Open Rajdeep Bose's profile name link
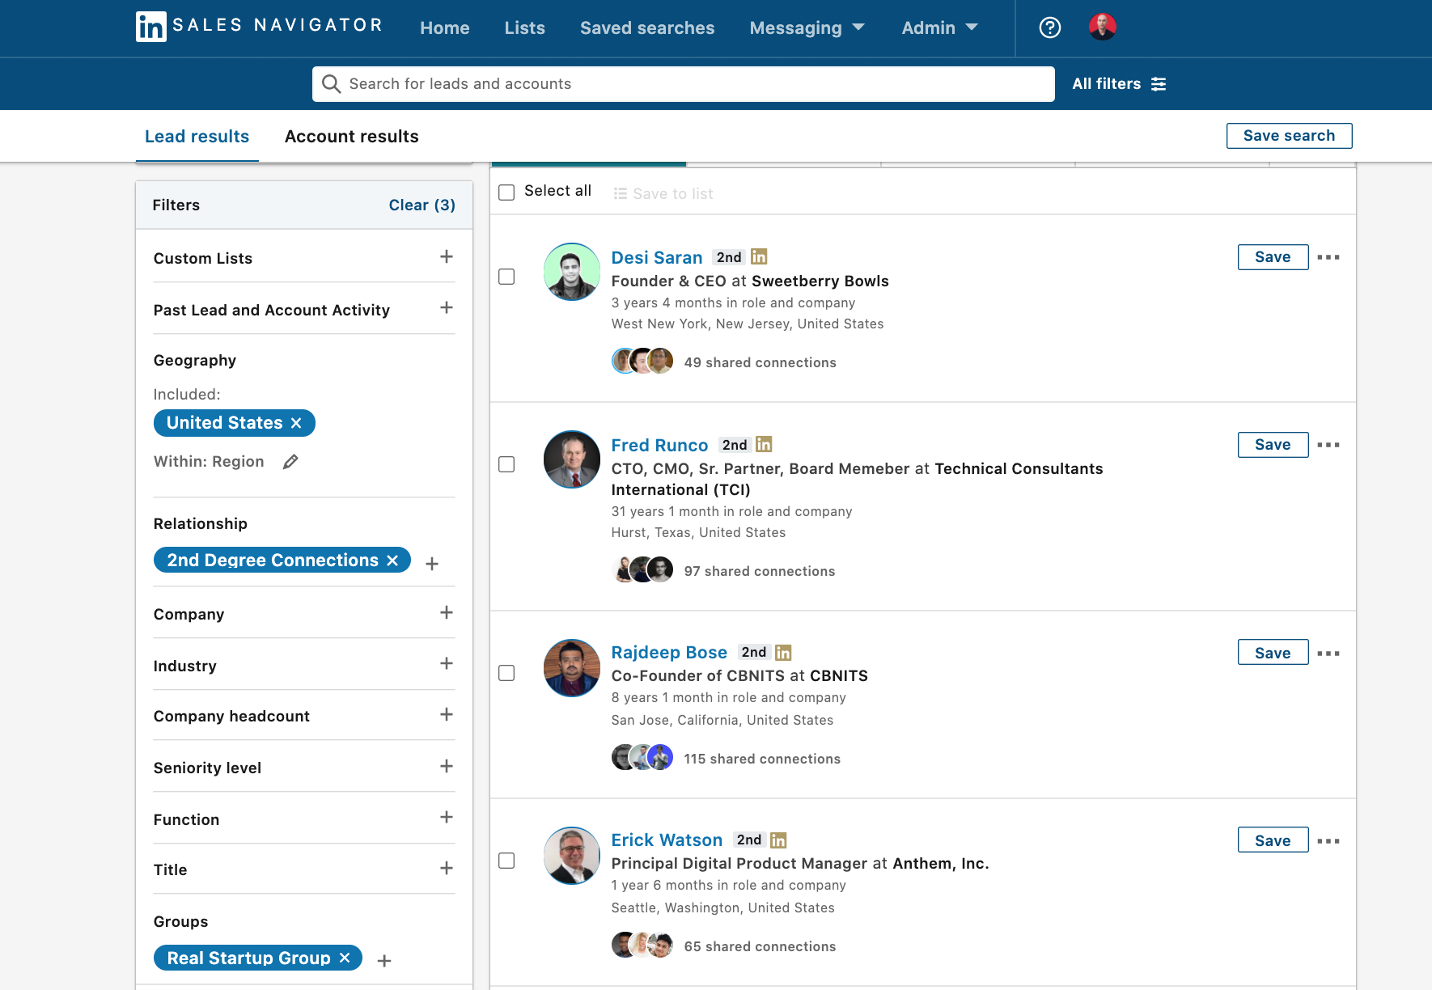 tap(669, 652)
